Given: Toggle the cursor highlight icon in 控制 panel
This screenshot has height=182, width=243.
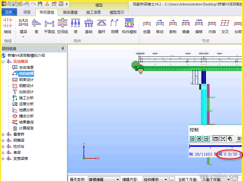Looking at the screenshot, I should point(230,139).
